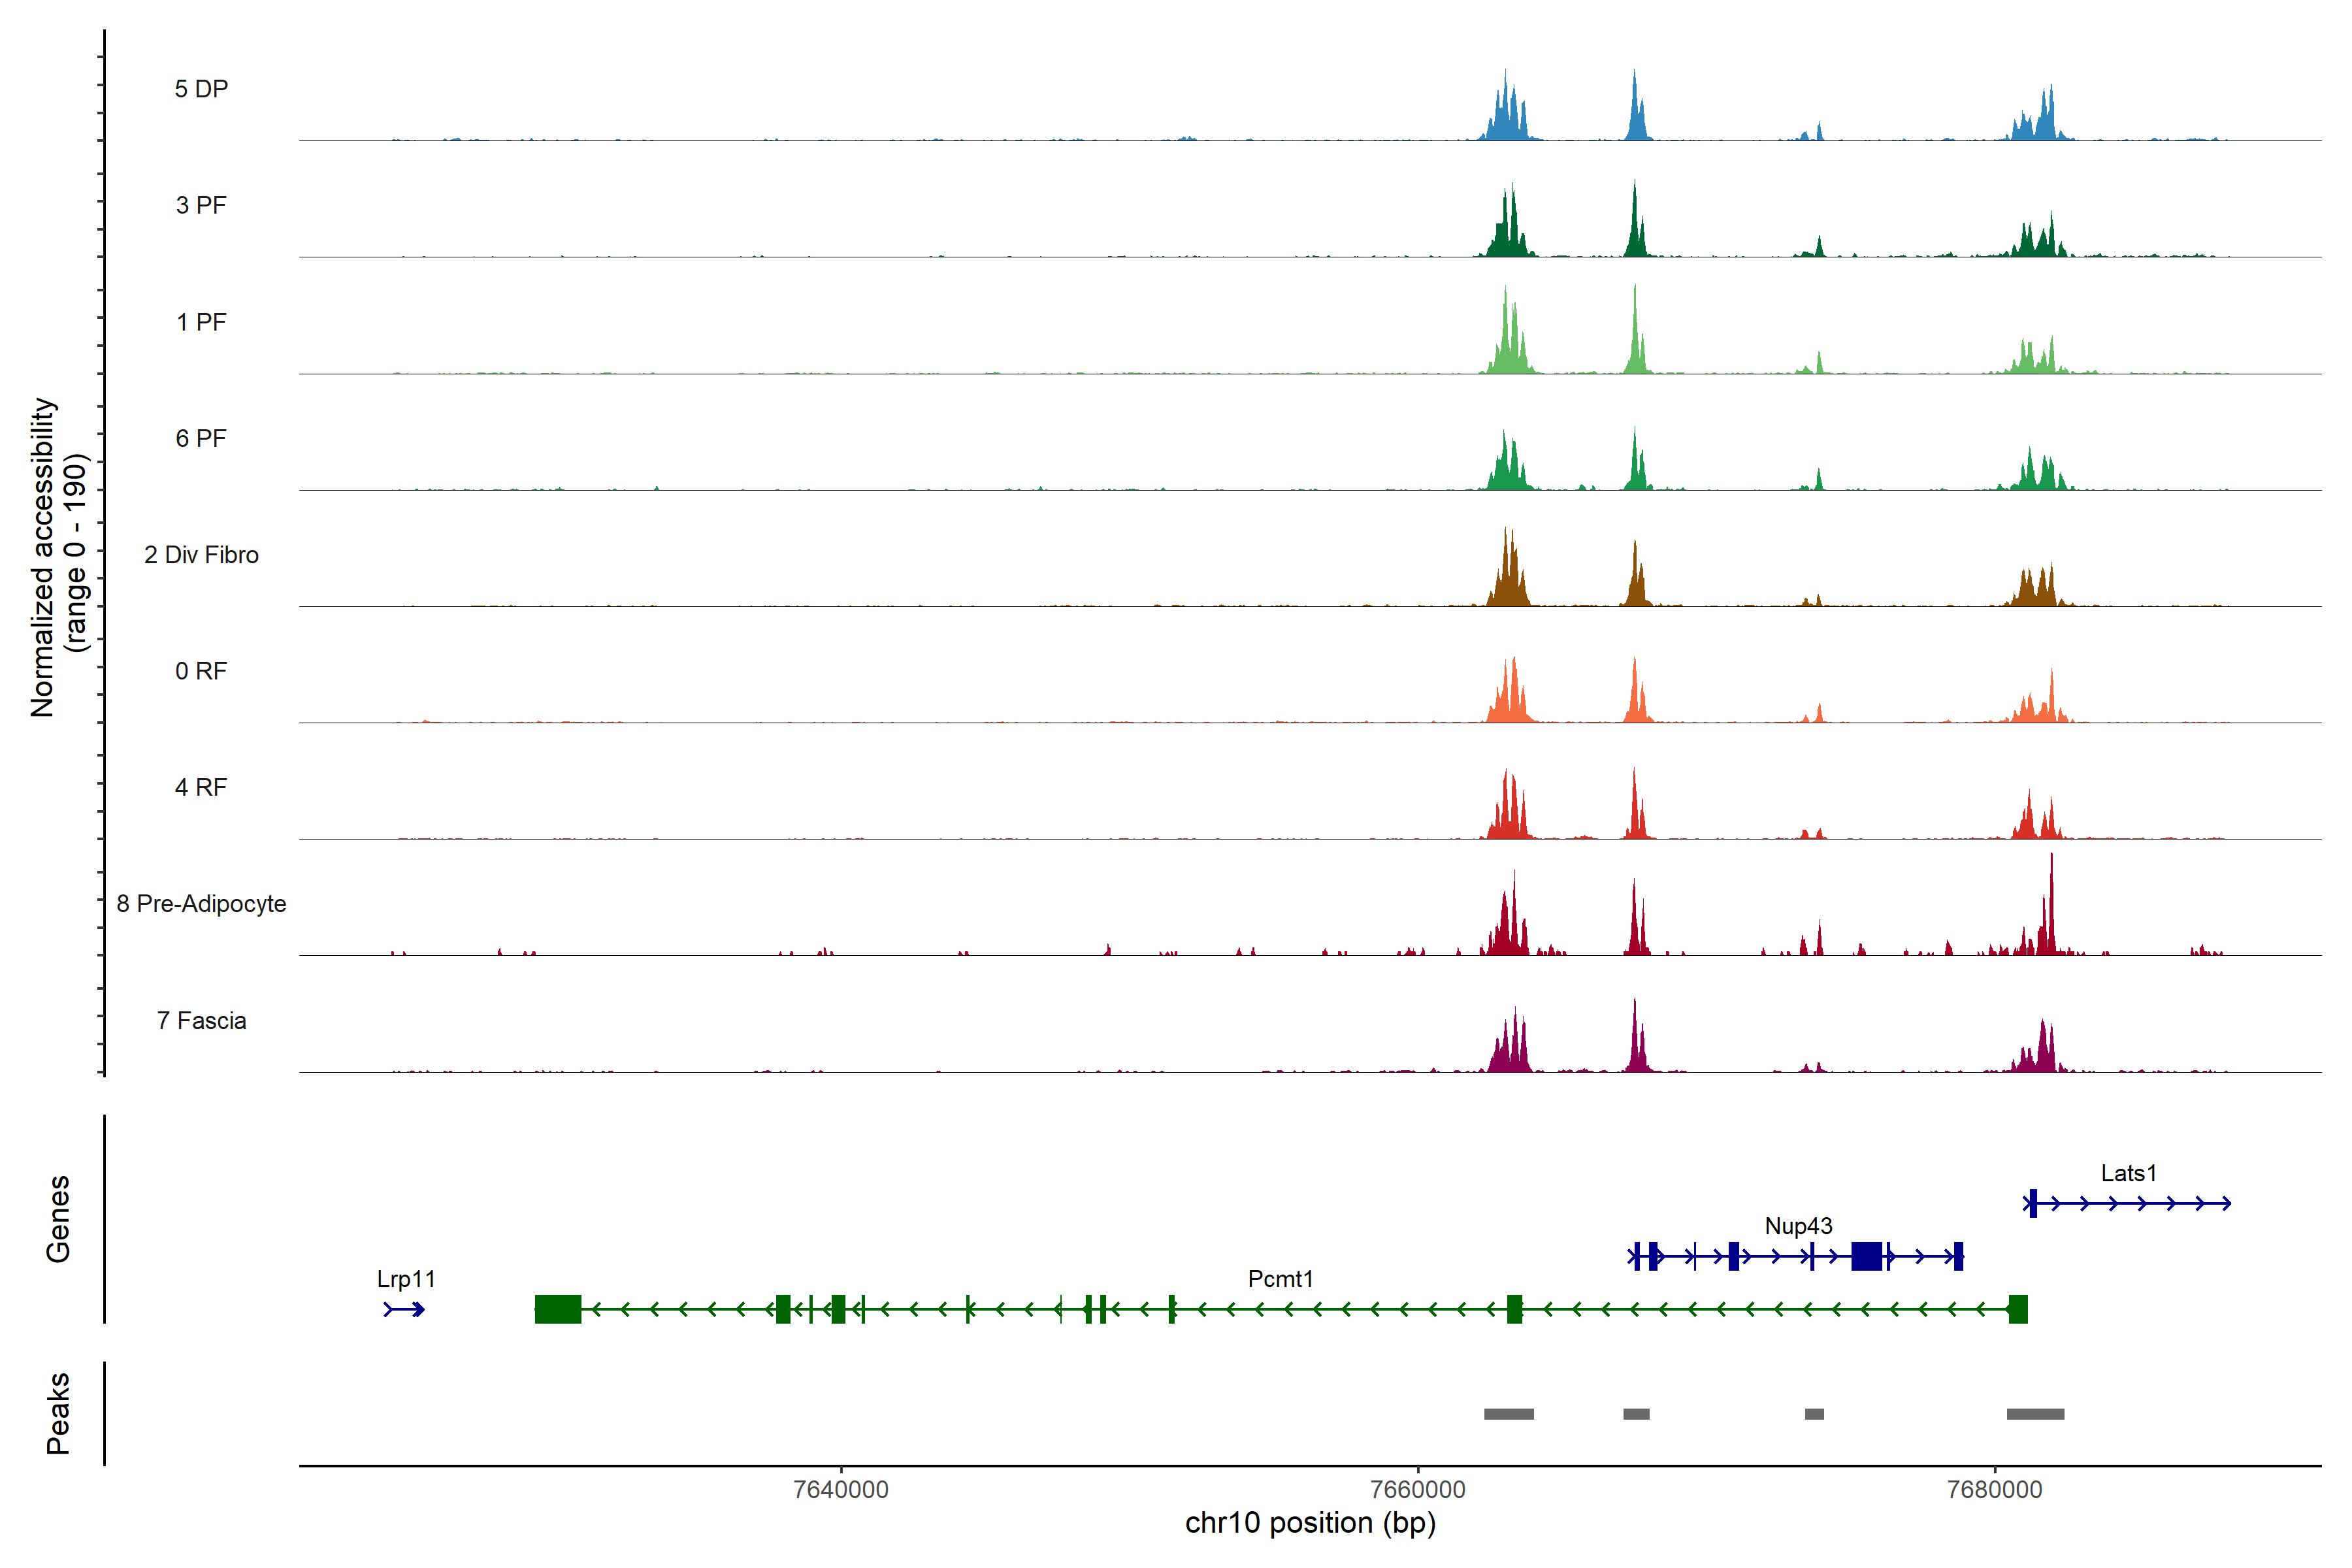This screenshot has width=2352, height=1568.
Task: Click the leftmost gray peak bar
Action: [x=1508, y=1414]
